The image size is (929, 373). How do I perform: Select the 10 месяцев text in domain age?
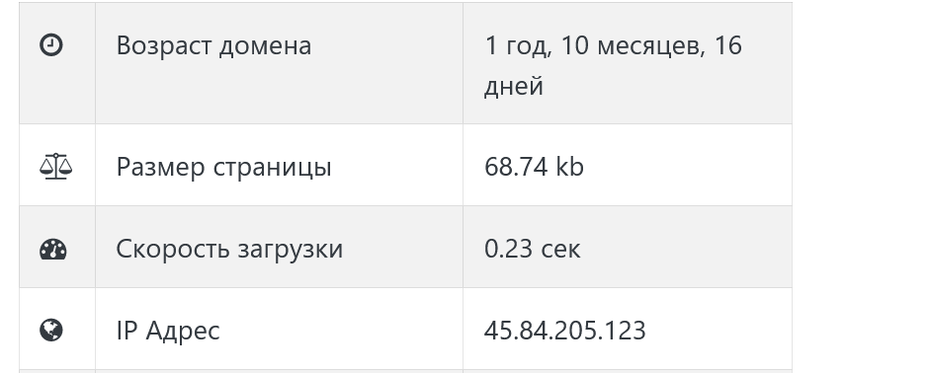[633, 46]
